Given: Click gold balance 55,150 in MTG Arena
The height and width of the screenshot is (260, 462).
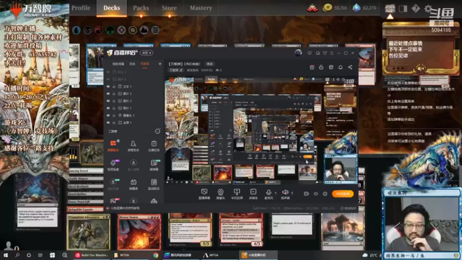Looking at the screenshot, I should [335, 8].
